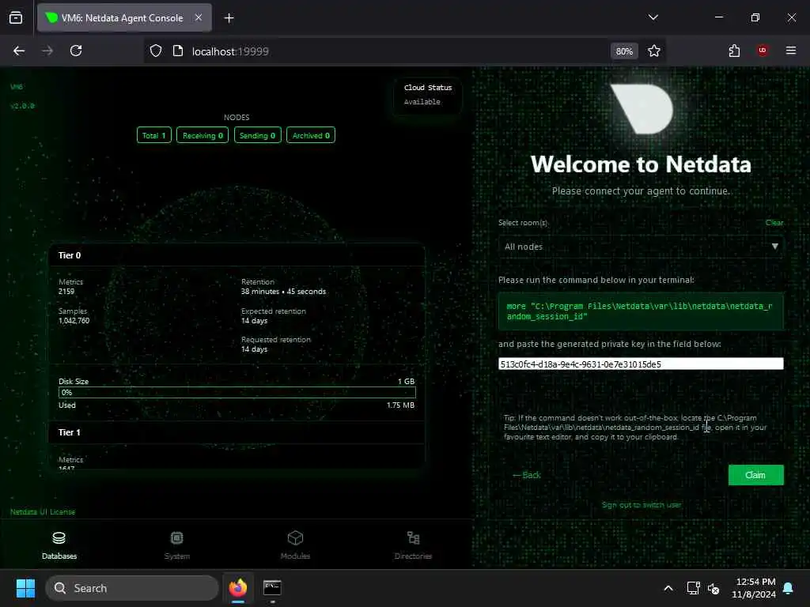Click the Used value 1.75 MB
810x607 pixels.
pos(400,405)
